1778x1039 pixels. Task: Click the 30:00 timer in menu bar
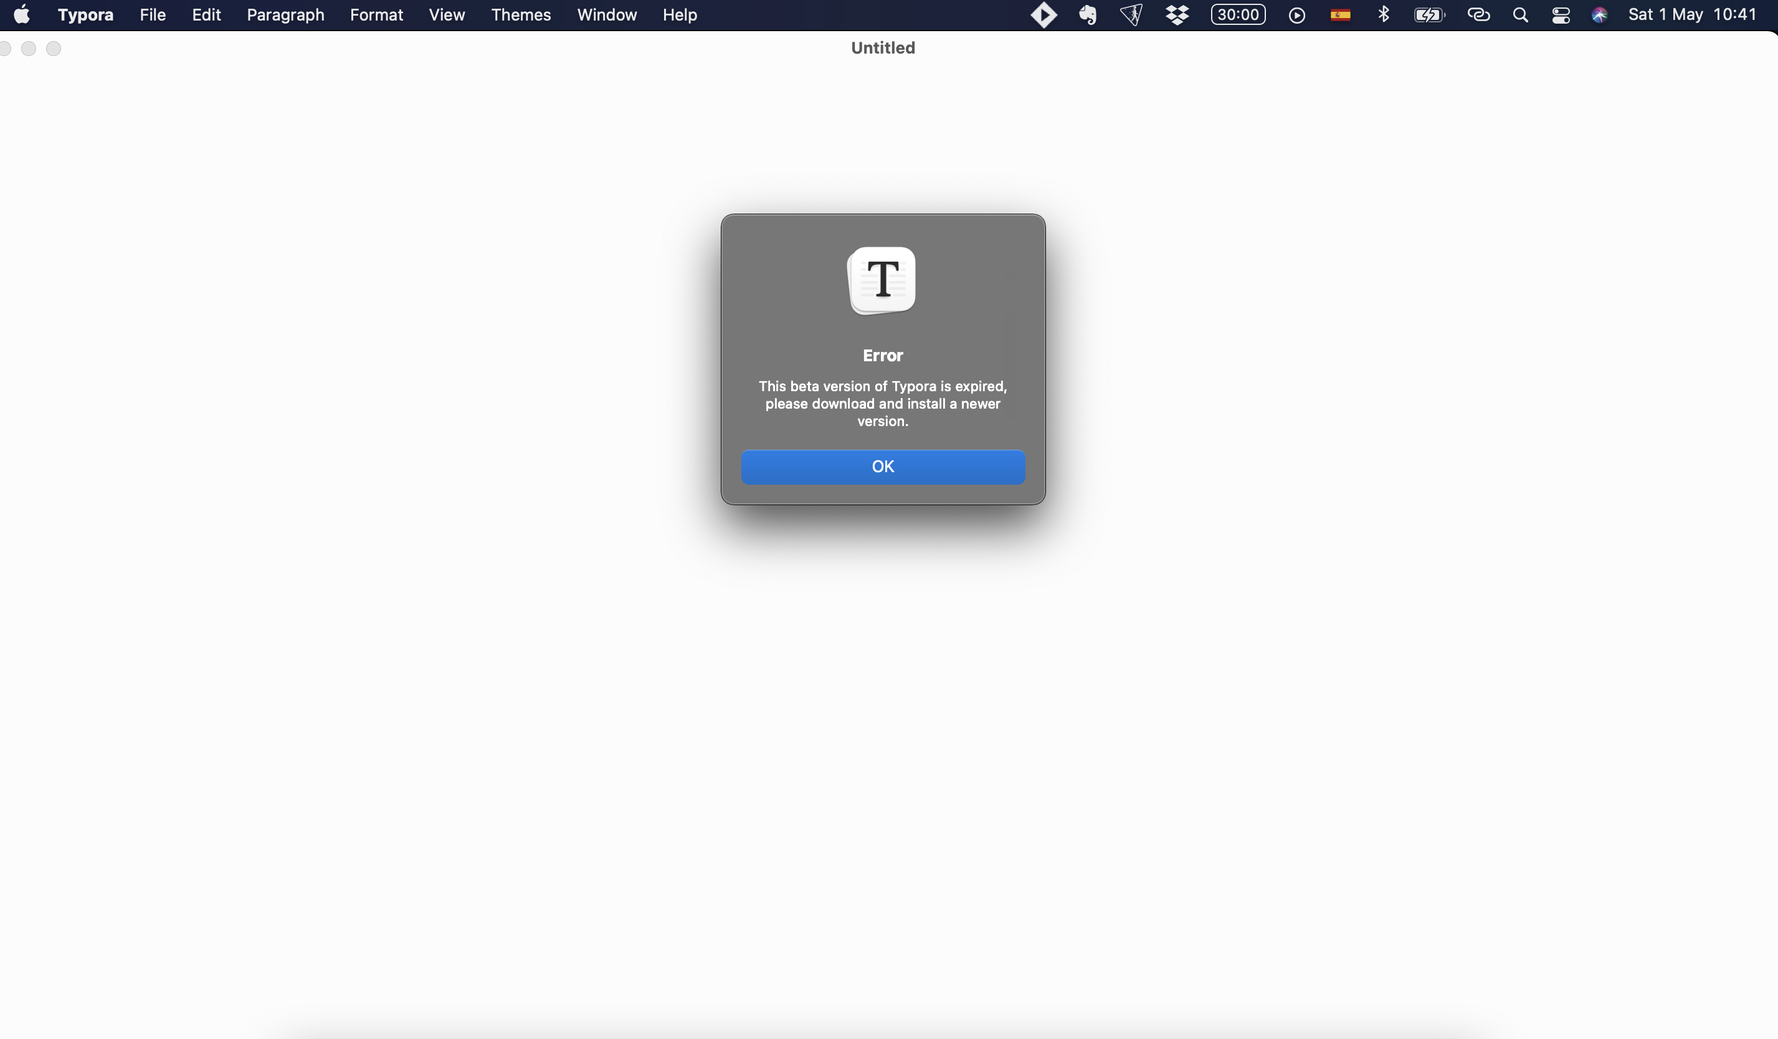click(1237, 15)
